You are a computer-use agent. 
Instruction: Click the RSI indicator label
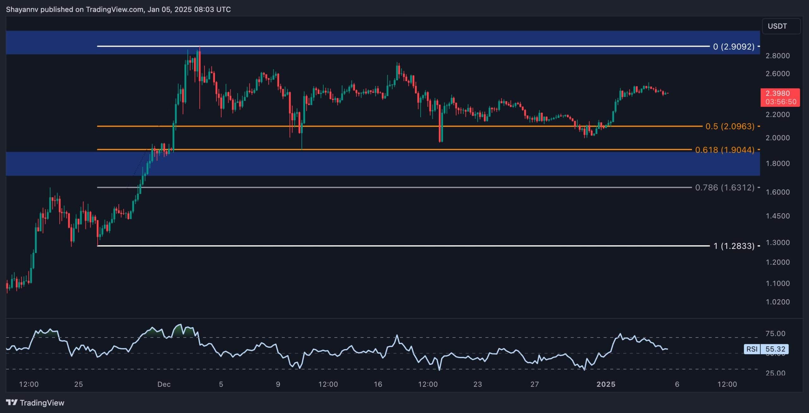752,349
